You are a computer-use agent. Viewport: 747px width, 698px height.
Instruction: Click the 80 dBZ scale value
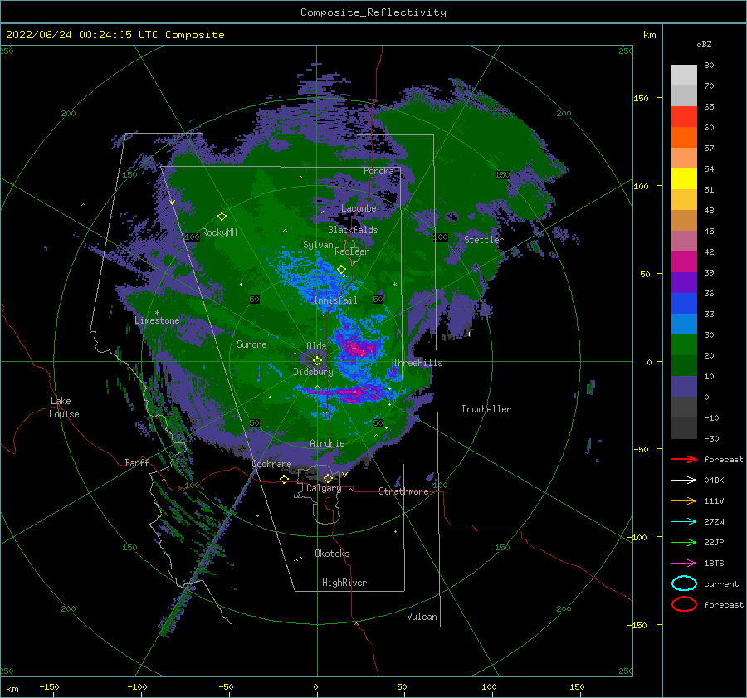pyautogui.click(x=709, y=66)
